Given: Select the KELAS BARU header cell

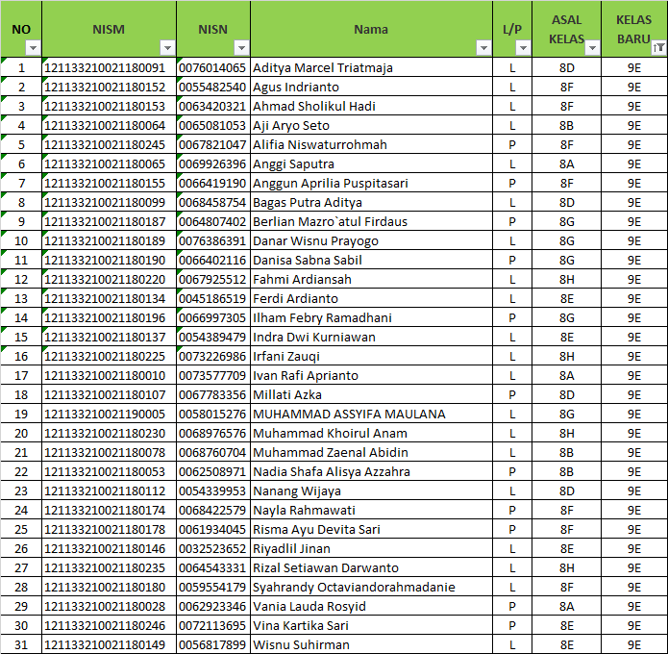Looking at the screenshot, I should [634, 29].
